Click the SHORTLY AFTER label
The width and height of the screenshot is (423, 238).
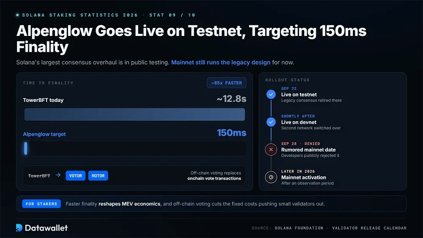[x=298, y=116]
